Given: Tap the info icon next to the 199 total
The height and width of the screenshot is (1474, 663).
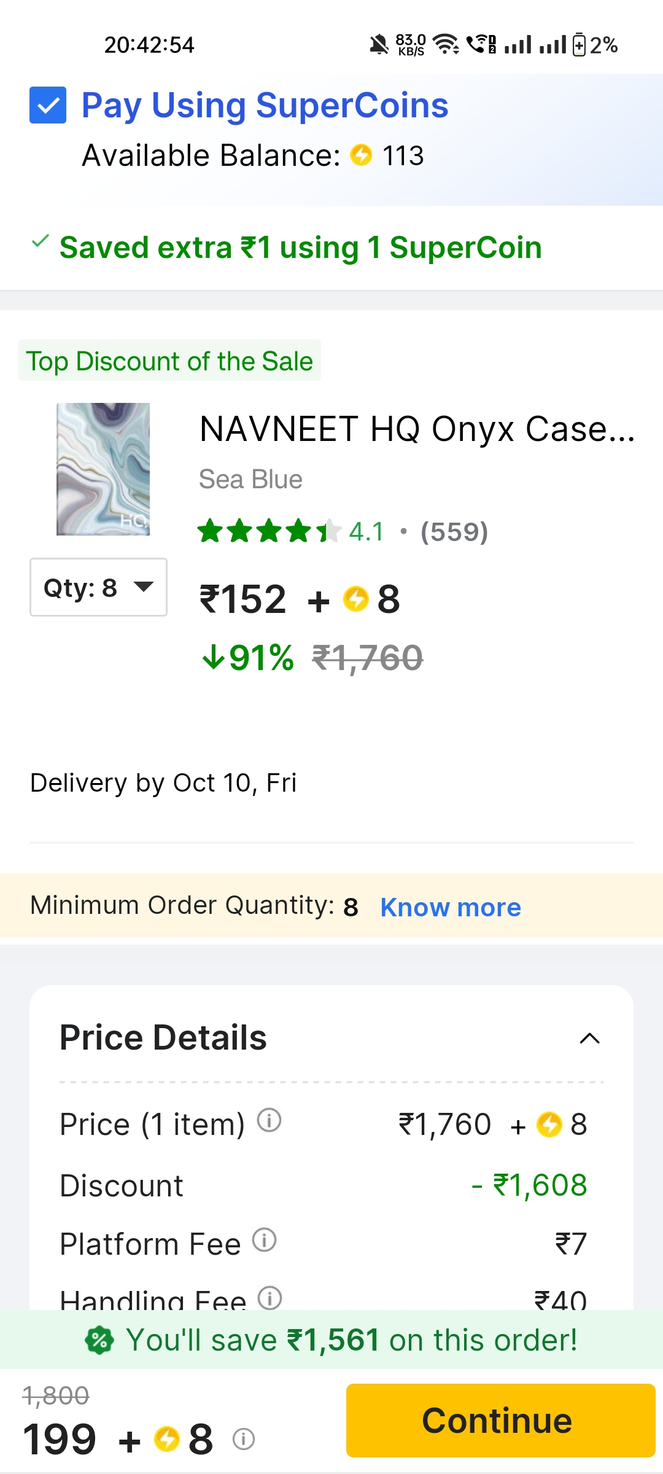Looking at the screenshot, I should point(244,1439).
